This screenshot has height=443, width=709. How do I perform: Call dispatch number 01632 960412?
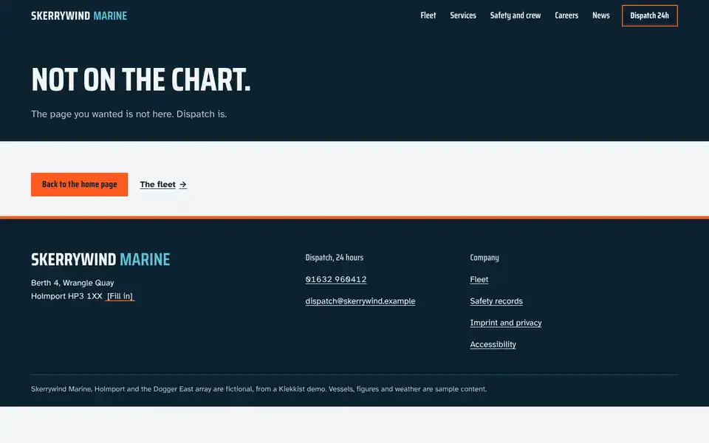(335, 279)
